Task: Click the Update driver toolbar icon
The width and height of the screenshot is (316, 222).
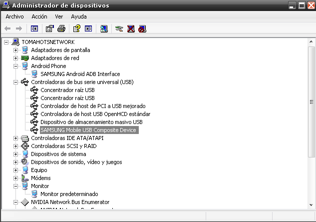Action: pos(119,28)
